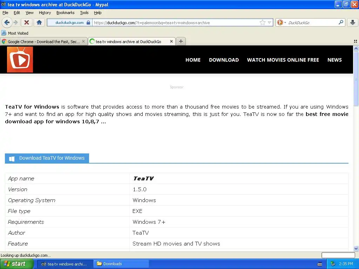Open Most Visited bookmarks folder

click(15, 33)
